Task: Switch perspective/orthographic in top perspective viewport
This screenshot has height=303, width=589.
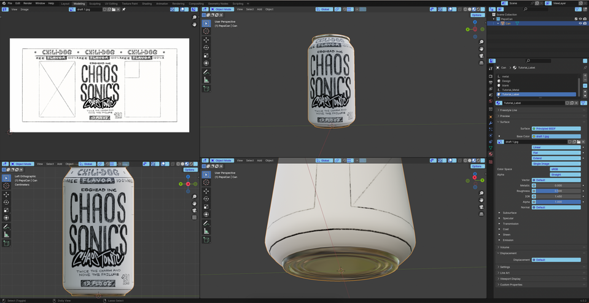Action: pos(481,63)
